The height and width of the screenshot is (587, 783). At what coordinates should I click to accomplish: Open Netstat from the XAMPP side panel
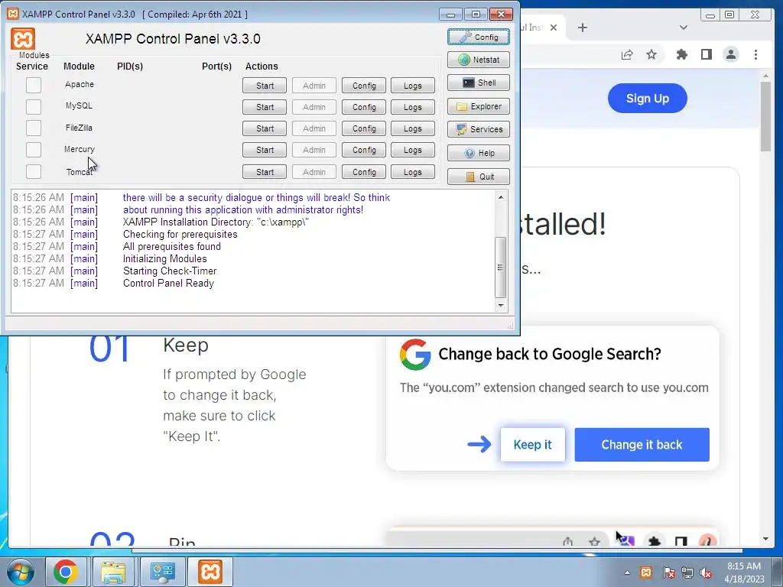click(479, 60)
